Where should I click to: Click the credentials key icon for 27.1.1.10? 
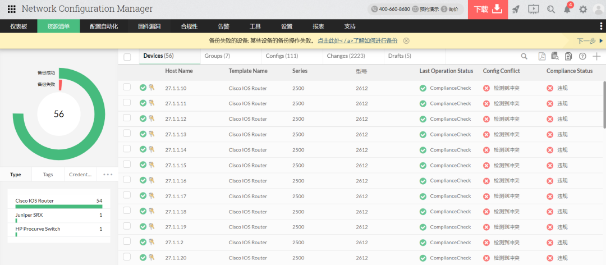151,88
